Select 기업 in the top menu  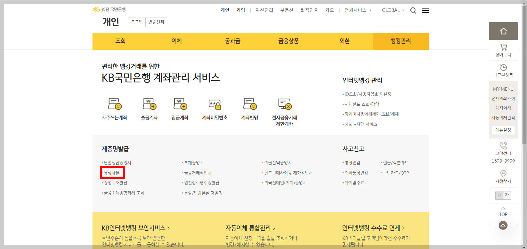[241, 10]
